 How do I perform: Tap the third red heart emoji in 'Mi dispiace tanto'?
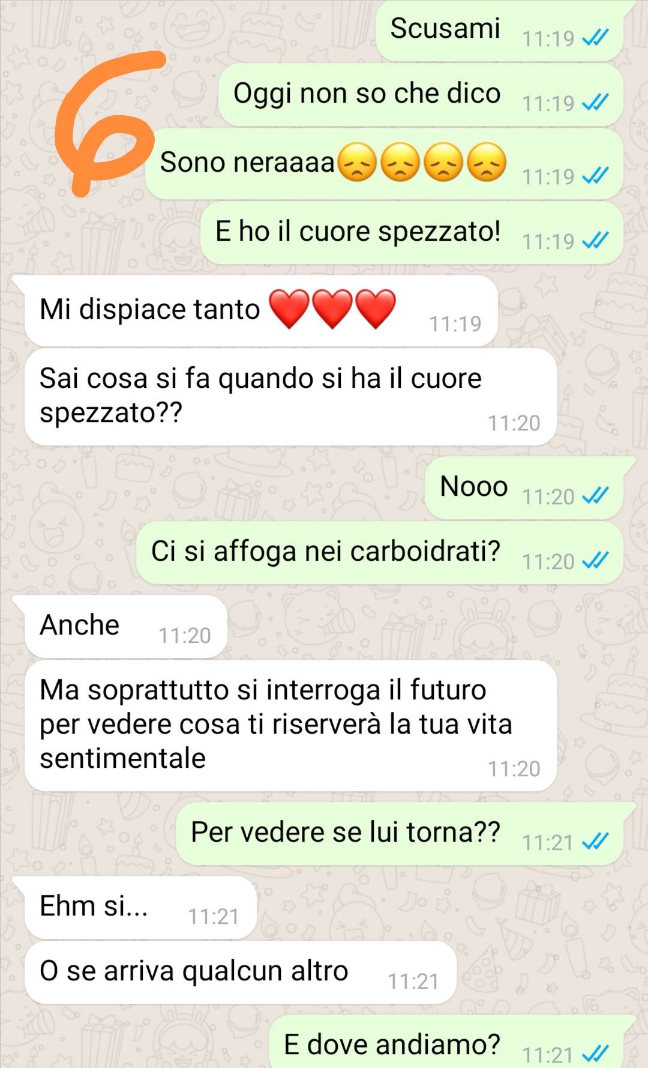click(376, 309)
